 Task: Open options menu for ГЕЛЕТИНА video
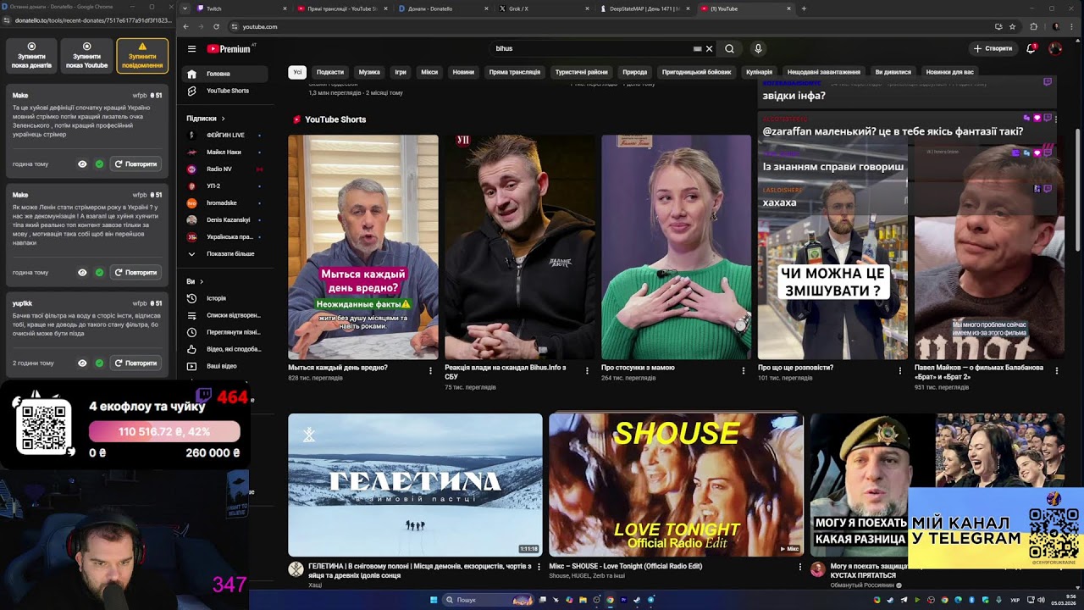(539, 568)
